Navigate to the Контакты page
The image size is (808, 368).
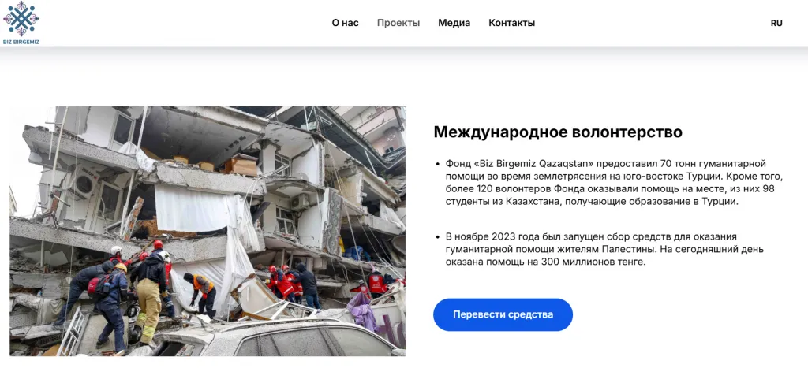click(511, 23)
